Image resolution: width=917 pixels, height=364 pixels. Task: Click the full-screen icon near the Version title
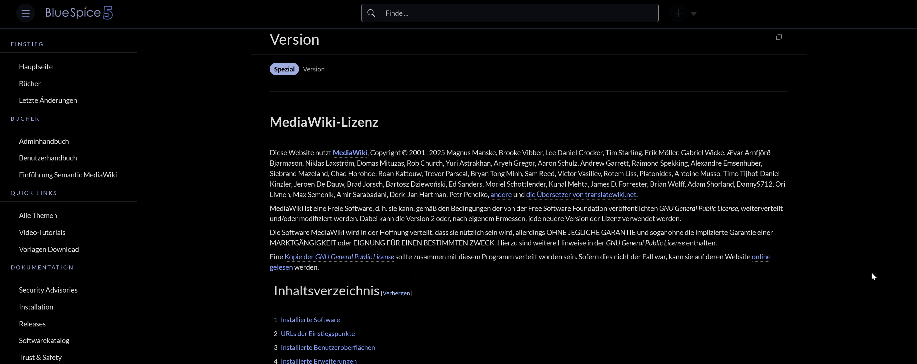coord(778,37)
